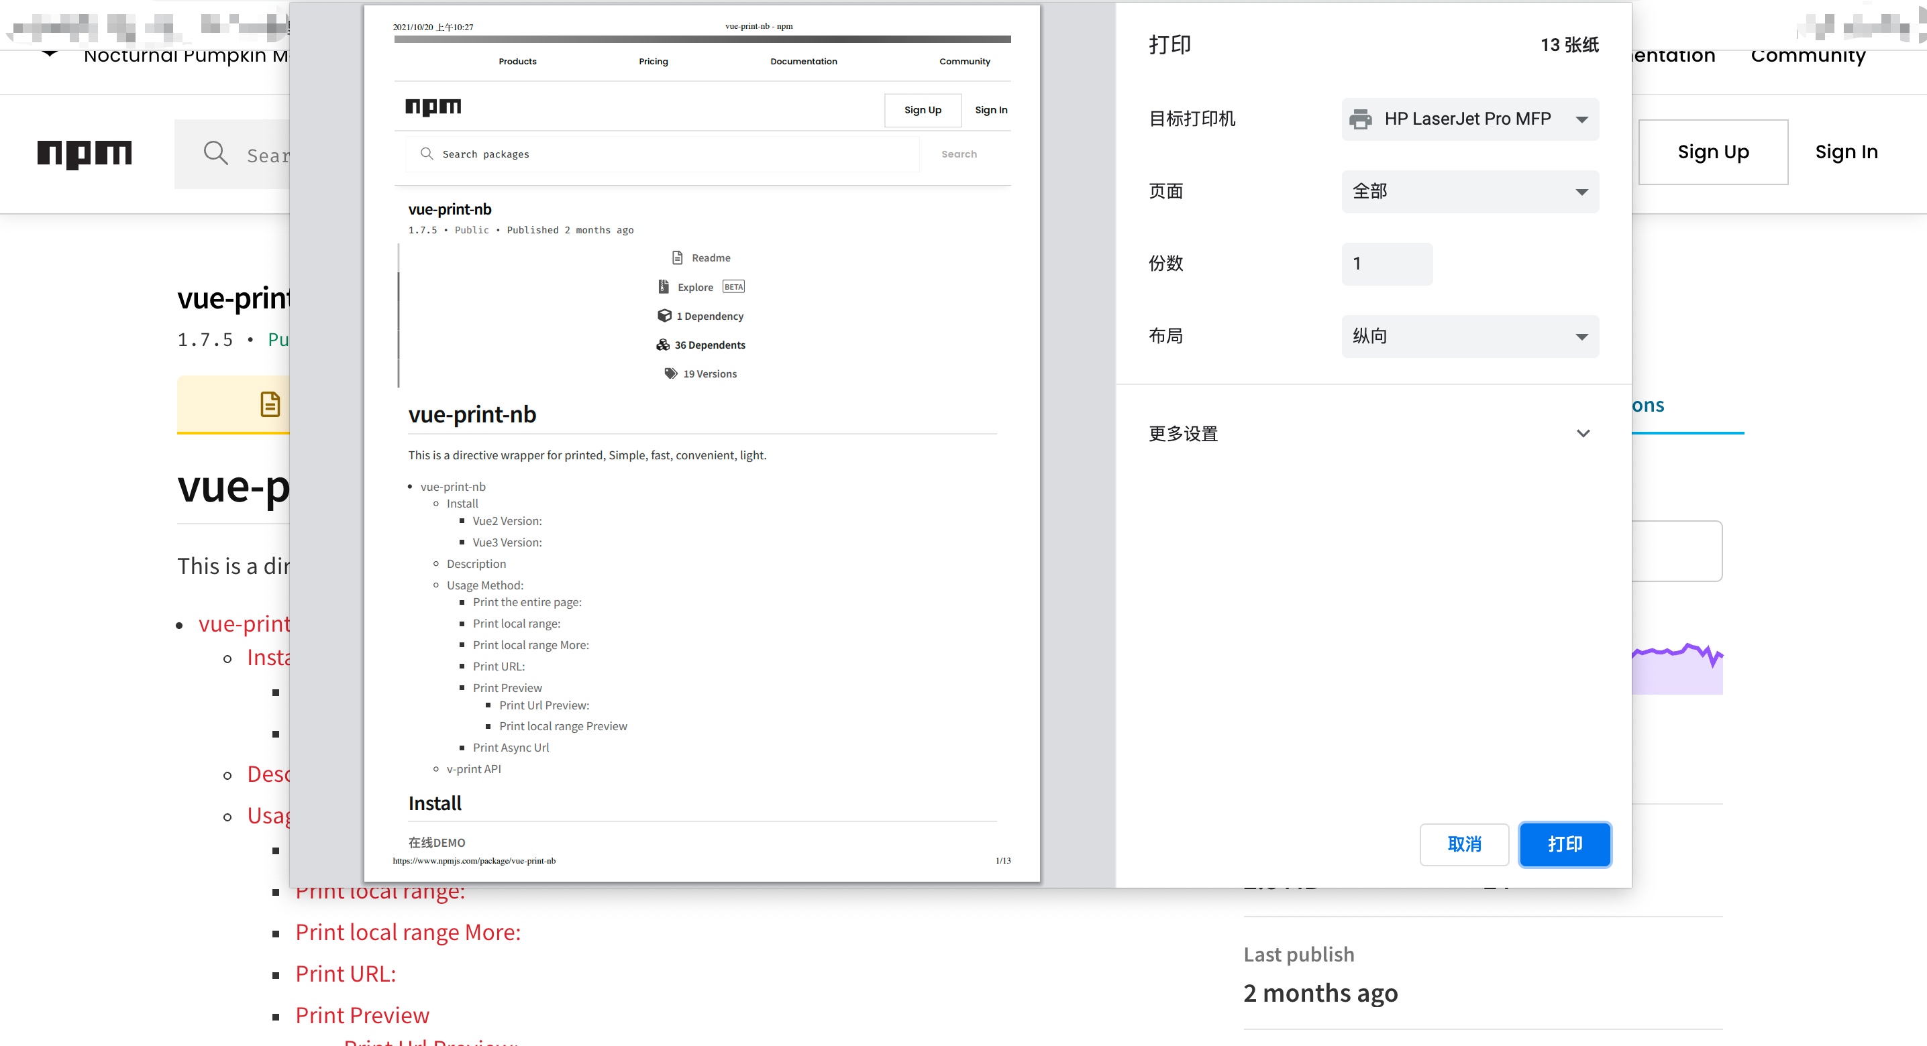The height and width of the screenshot is (1046, 1927).
Task: Open the Pages dropdown set to 全部
Action: click(1470, 191)
